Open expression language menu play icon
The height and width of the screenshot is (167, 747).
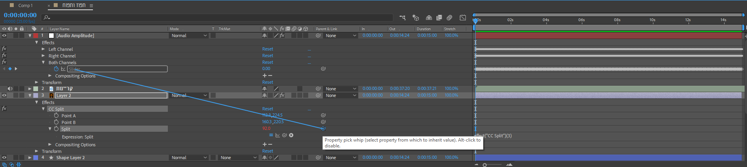(x=291, y=135)
